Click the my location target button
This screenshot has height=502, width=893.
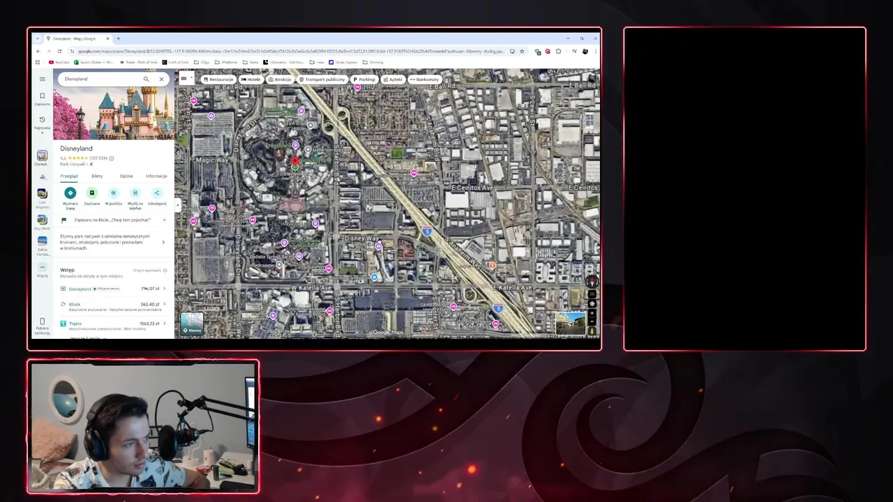[592, 304]
